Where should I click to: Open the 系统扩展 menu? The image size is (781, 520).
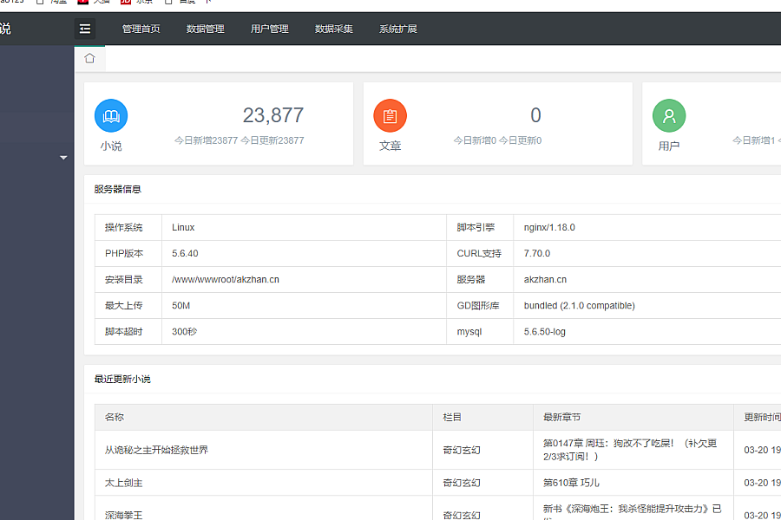point(398,29)
